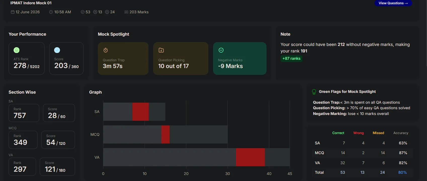Click the overall Score 203 / 360 card
427x181 pixels.
tap(66, 58)
